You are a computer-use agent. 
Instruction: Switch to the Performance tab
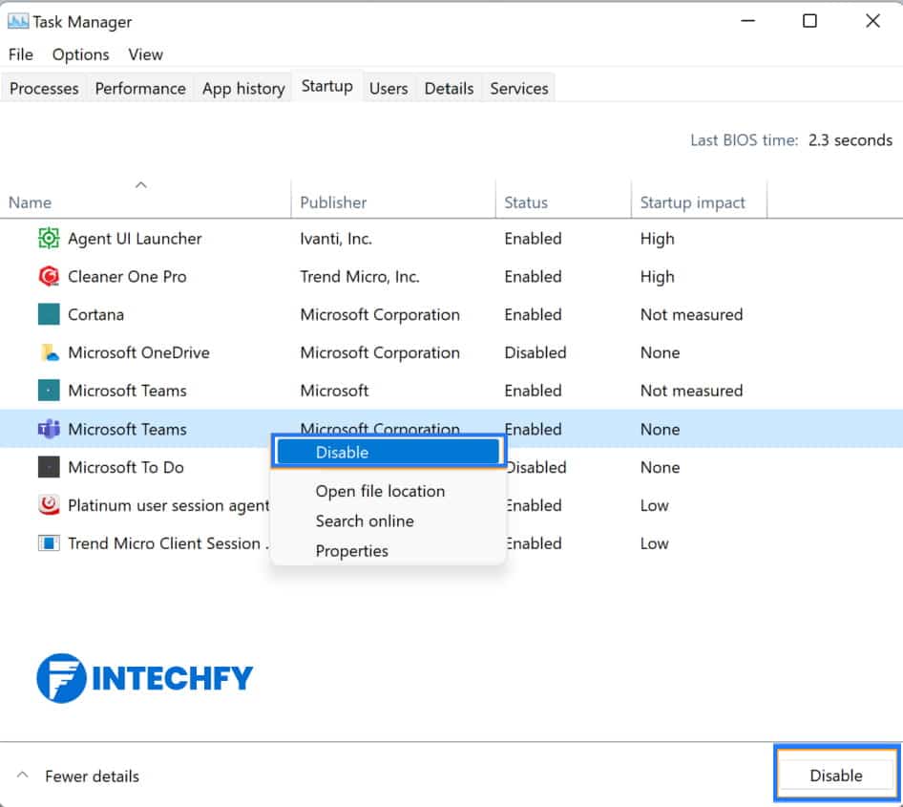[140, 88]
